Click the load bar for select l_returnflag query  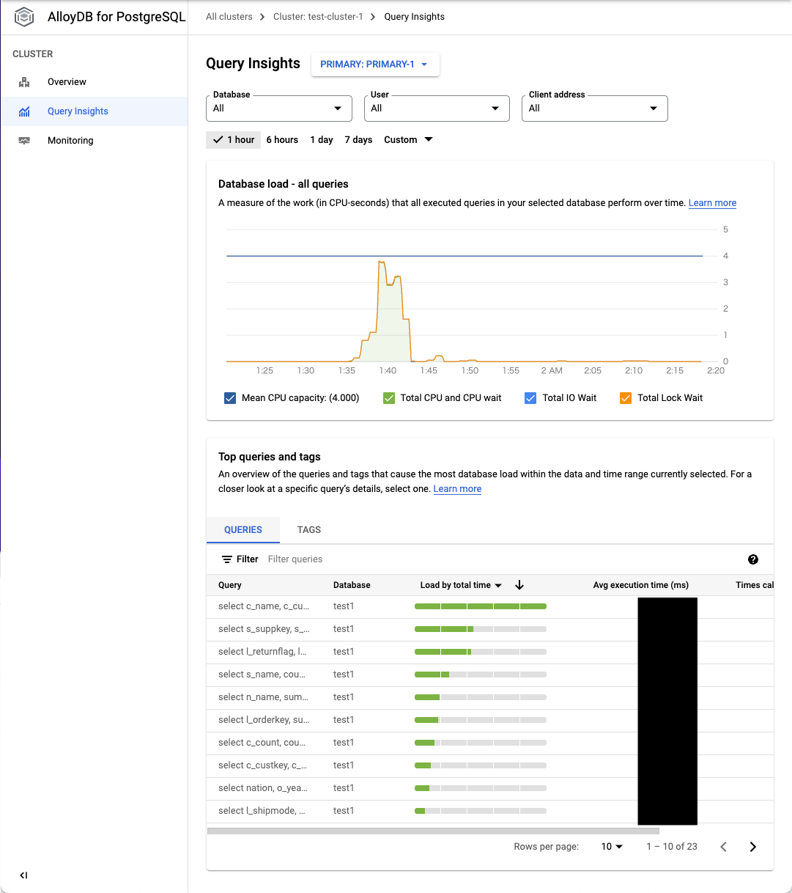tap(481, 652)
